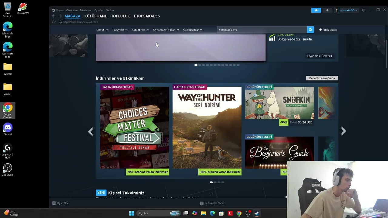Click the Mağazada ara search field
Viewport: 388px width, 218px height.
tap(262, 30)
